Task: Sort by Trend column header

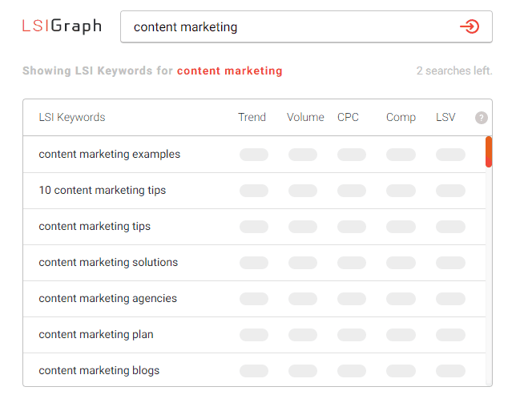Action: [x=252, y=117]
